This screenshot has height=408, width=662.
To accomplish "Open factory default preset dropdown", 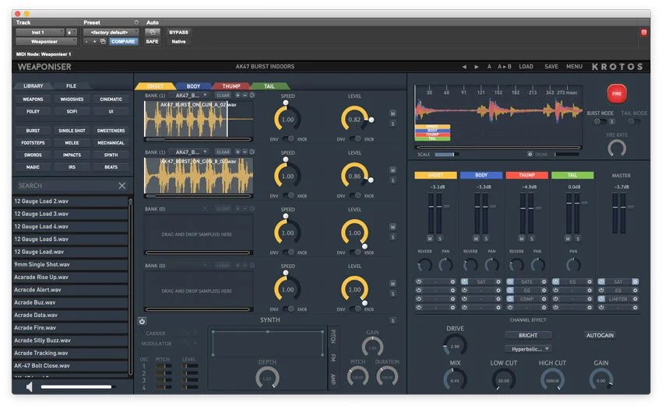I will (x=111, y=32).
